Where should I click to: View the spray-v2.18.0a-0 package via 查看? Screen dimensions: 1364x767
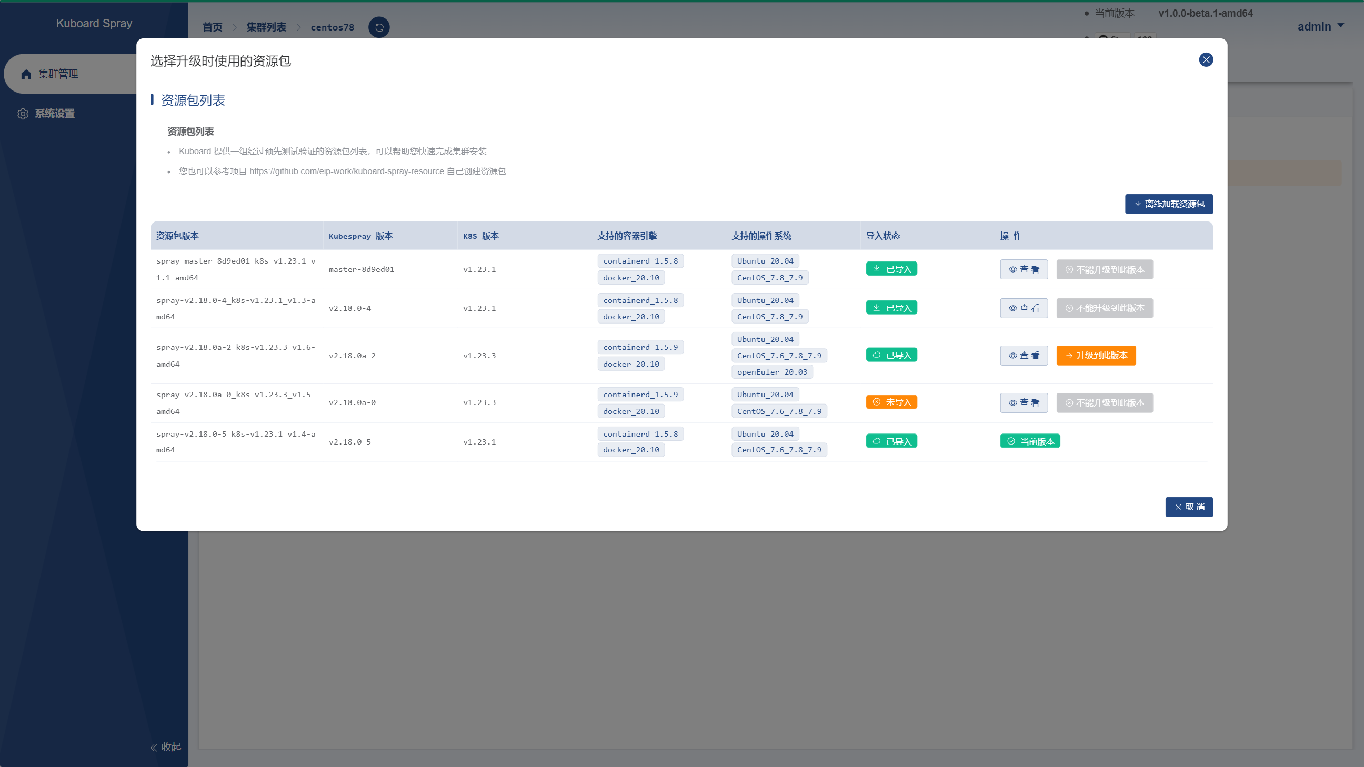click(x=1024, y=403)
